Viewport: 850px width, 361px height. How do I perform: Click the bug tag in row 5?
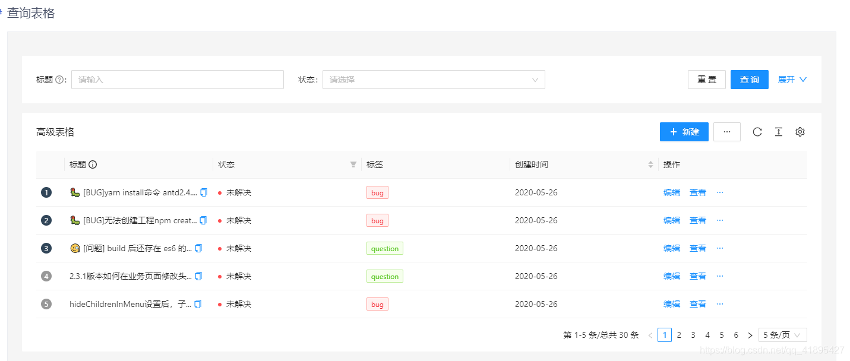click(x=377, y=304)
